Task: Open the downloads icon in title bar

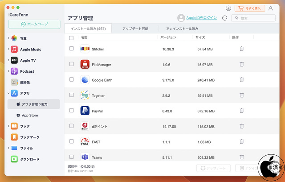Action: click(228, 8)
